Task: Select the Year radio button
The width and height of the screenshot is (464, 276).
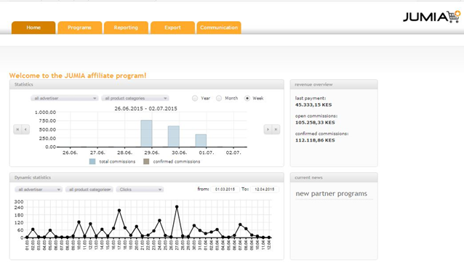Action: pyautogui.click(x=195, y=98)
